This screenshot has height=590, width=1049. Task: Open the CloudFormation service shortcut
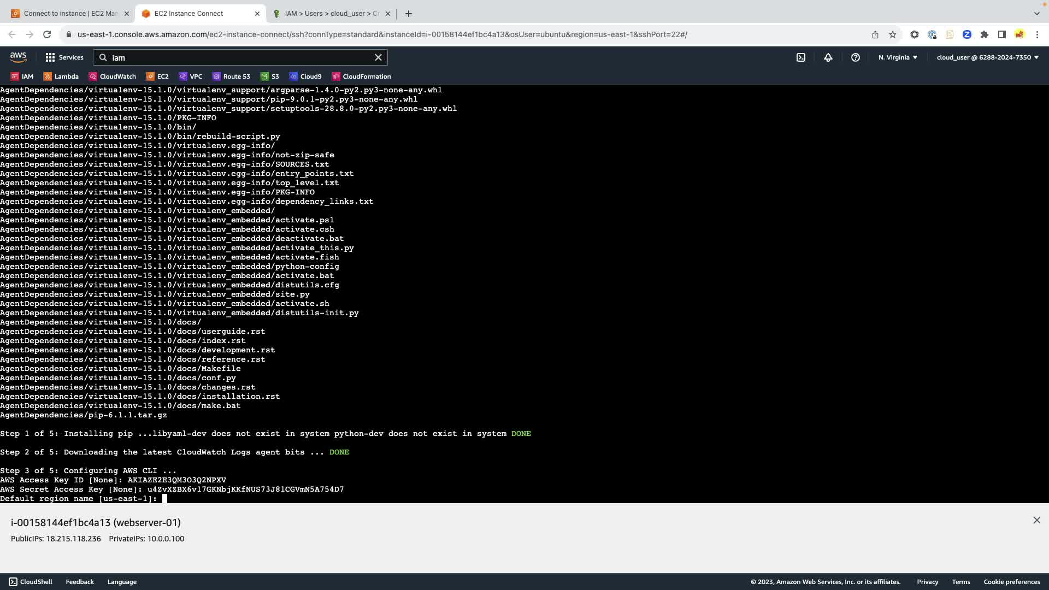(361, 76)
